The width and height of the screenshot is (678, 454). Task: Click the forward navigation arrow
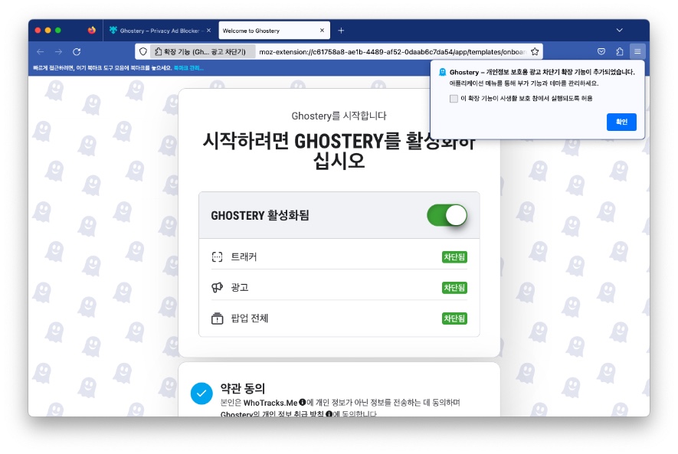(x=58, y=52)
